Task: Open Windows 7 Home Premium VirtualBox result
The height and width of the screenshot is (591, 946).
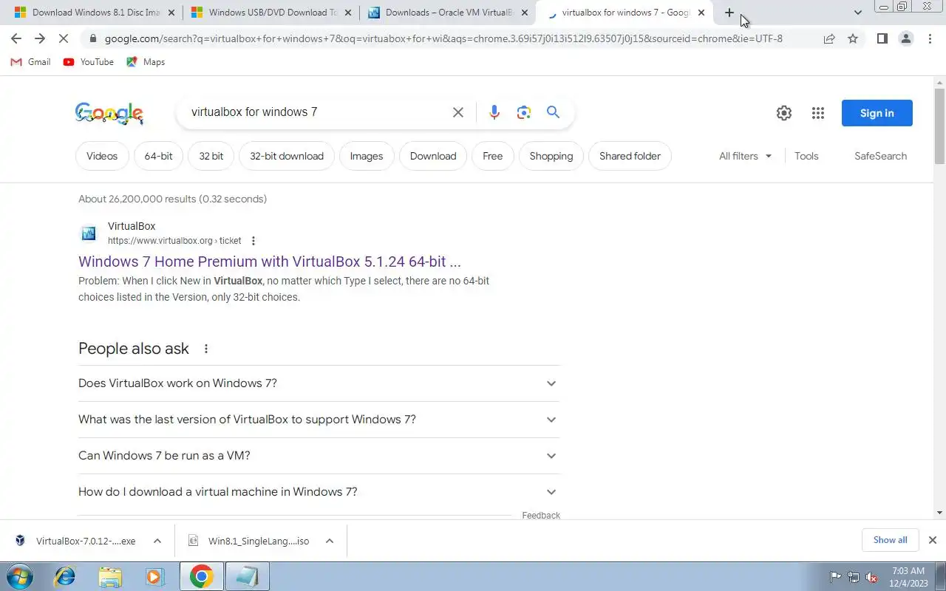Action: 270,262
